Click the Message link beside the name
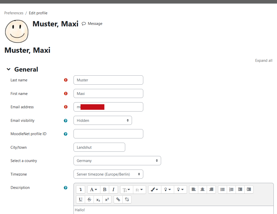 click(x=92, y=24)
